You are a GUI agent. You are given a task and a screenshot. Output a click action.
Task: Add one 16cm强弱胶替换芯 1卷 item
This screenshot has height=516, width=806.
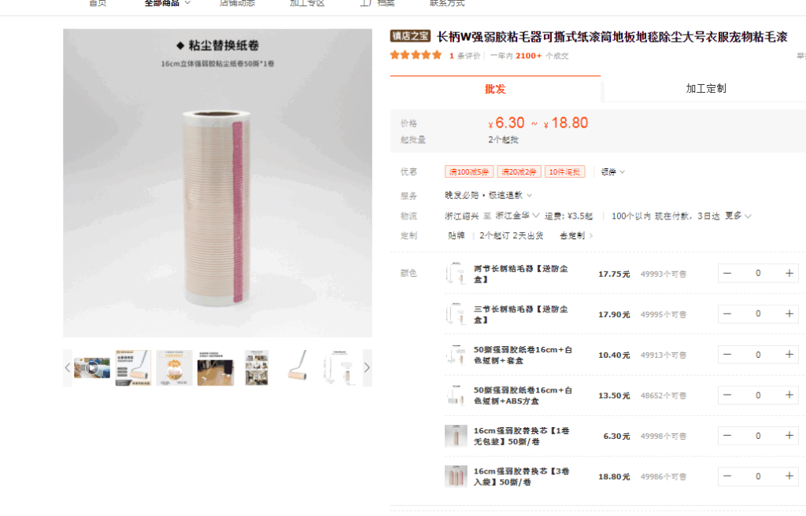[x=789, y=435]
